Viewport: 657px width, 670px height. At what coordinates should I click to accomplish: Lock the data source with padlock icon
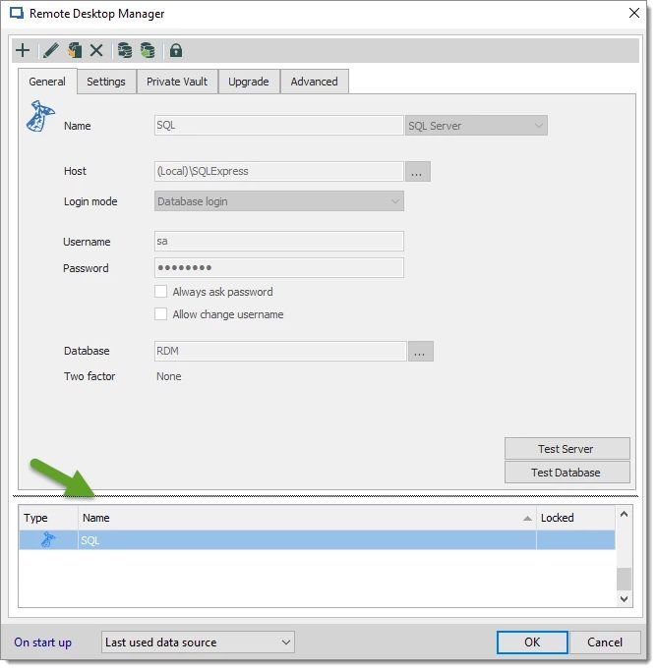[x=176, y=50]
